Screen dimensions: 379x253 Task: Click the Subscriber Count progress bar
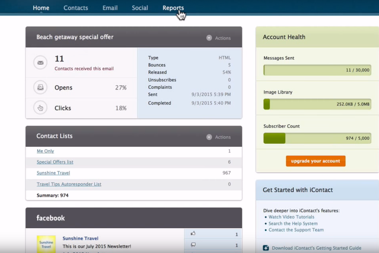(317, 138)
